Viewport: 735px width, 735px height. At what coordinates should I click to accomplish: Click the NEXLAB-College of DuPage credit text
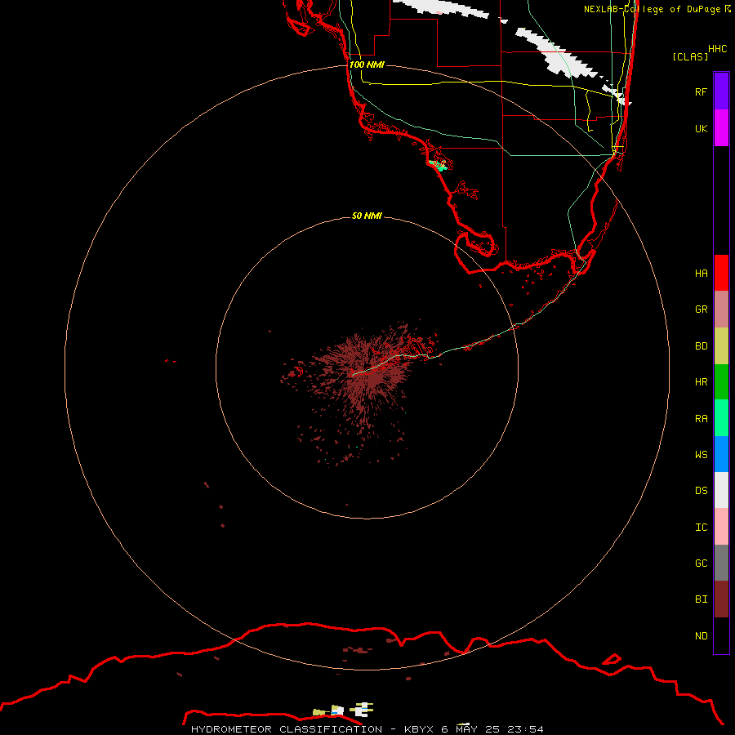tap(652, 9)
